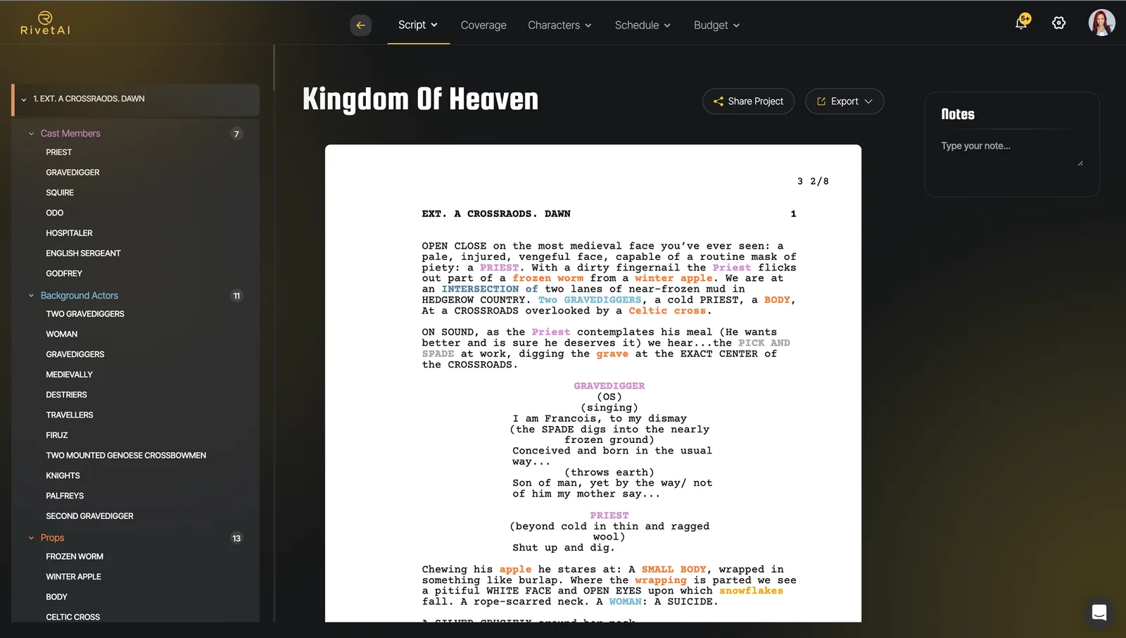Open the Budget menu

(x=716, y=25)
